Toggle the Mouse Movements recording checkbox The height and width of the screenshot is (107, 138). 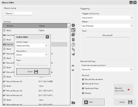[83, 79]
